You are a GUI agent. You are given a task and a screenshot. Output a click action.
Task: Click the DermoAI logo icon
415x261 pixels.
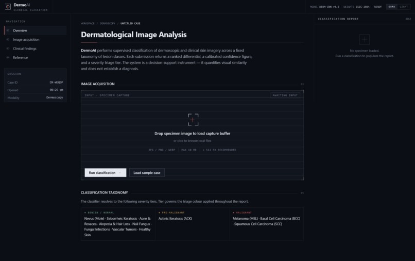8,7
